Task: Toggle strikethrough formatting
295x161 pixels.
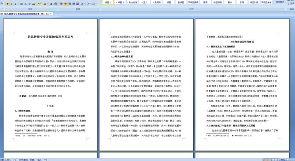Action: point(22,4)
